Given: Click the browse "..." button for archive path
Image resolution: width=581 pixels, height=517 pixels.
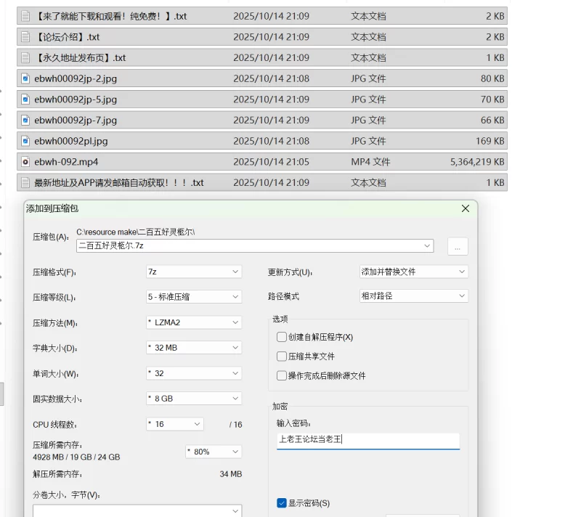Looking at the screenshot, I should (x=458, y=247).
